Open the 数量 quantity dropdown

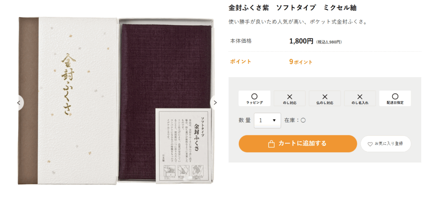pyautogui.click(x=267, y=120)
